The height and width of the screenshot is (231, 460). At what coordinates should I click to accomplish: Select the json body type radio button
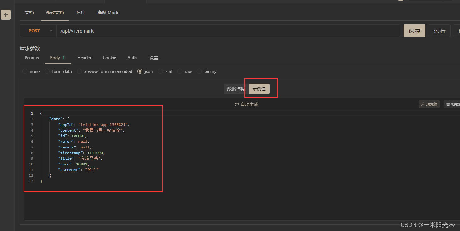click(x=140, y=71)
